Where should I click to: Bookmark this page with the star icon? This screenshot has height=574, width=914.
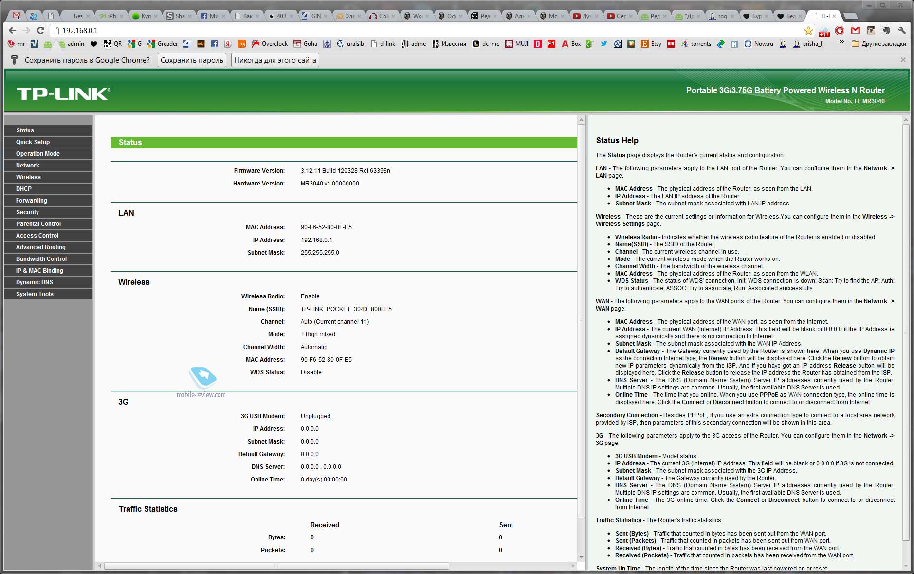pos(808,30)
